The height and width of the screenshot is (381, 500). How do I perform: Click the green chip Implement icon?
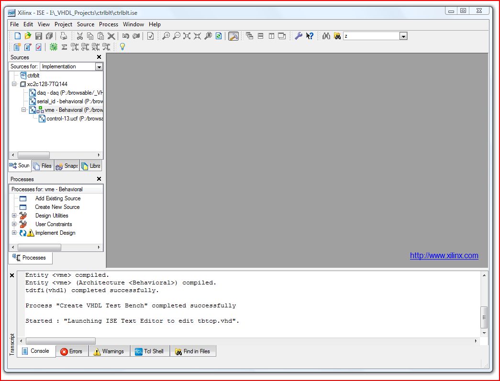click(53, 47)
